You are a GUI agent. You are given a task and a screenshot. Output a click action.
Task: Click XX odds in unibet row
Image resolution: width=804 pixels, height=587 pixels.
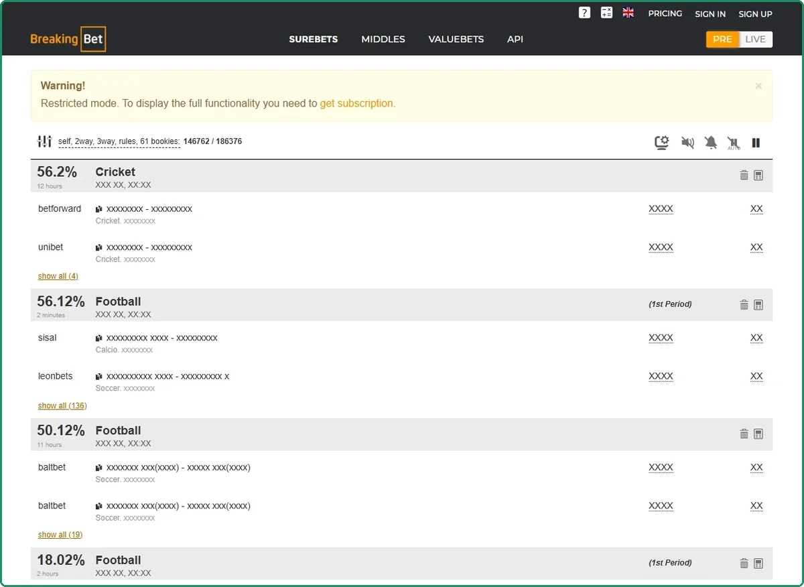[756, 247]
